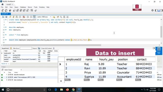The image size is (163, 92).
Task: Stop the running query
Action: coord(20,17)
